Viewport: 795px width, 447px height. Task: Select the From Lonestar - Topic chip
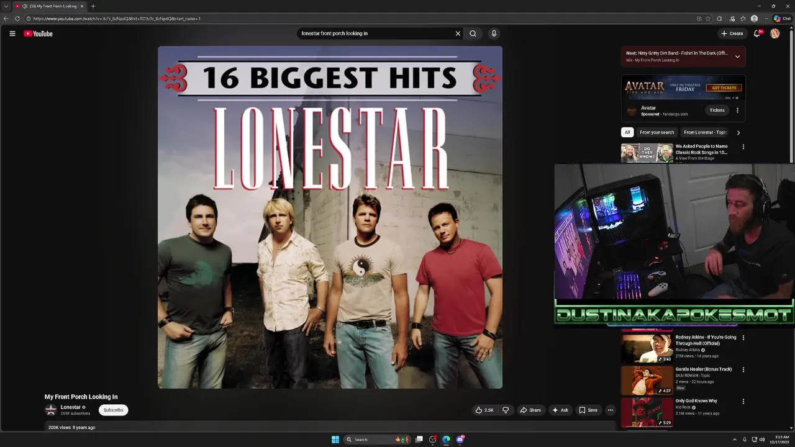pos(705,132)
